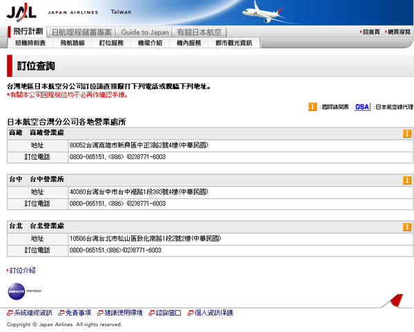Select 班機時刻表 submenu item
The image size is (414, 332).
30,43
